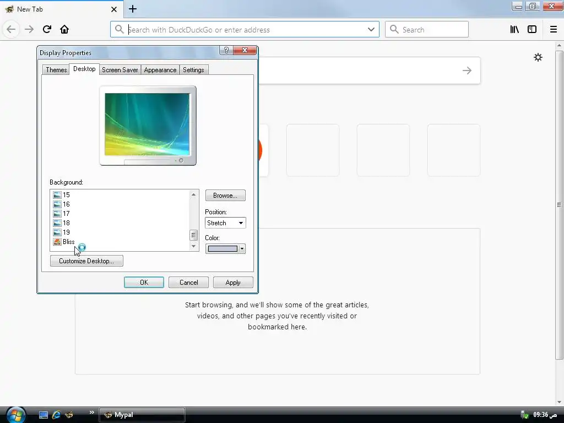This screenshot has width=564, height=423.
Task: Switch to the Screen Saver tab
Action: pyautogui.click(x=120, y=70)
